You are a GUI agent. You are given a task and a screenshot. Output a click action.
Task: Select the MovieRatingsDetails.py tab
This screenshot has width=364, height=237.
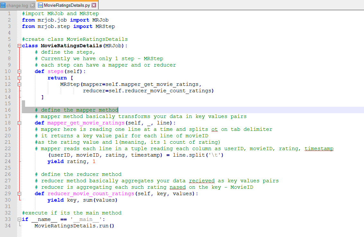(67, 5)
